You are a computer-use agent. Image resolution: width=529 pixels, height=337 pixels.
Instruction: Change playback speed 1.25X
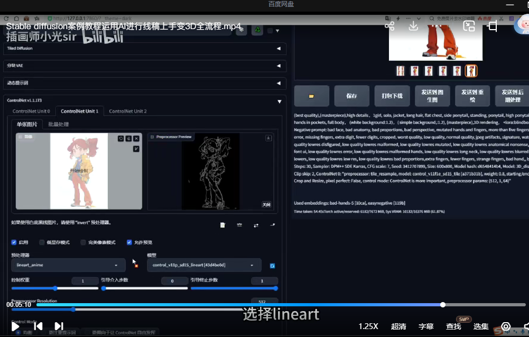[368, 326]
